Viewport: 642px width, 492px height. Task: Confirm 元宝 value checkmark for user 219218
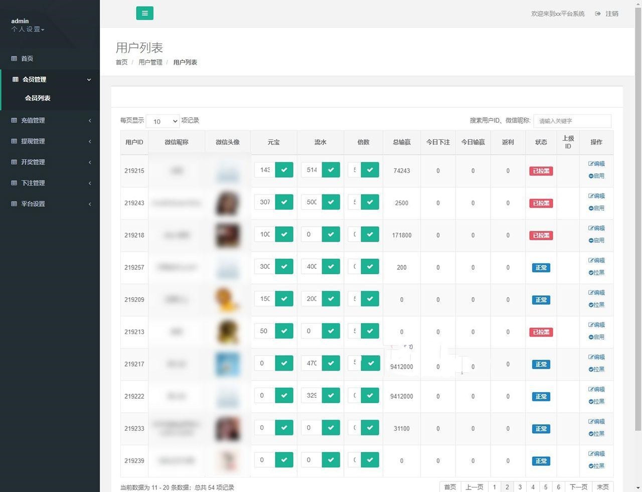(284, 234)
